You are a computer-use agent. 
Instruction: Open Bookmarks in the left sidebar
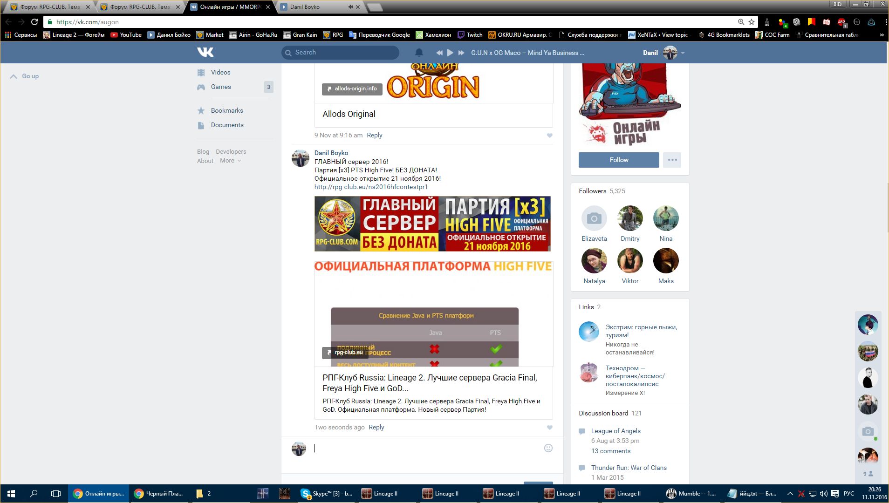[227, 110]
